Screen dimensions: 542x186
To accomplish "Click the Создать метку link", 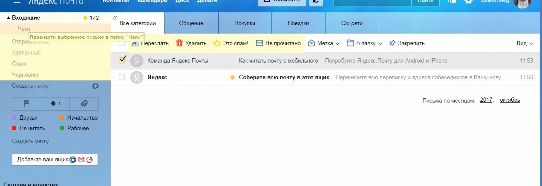I will [x=30, y=141].
